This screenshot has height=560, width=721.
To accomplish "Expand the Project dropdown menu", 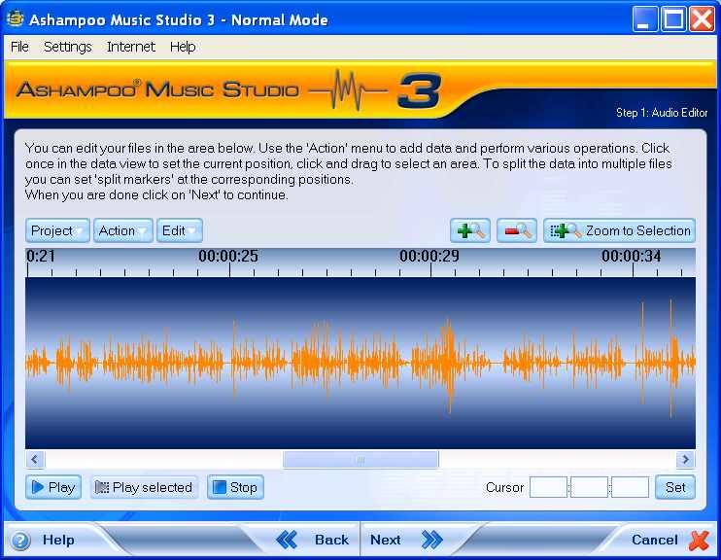I will (58, 230).
